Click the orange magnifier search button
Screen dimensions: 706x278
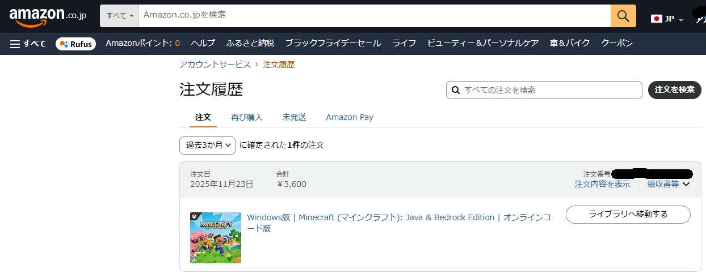tap(623, 16)
